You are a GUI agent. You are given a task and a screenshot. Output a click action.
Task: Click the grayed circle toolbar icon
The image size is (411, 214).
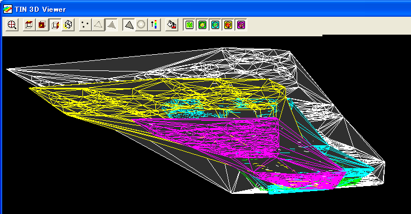click(x=141, y=25)
